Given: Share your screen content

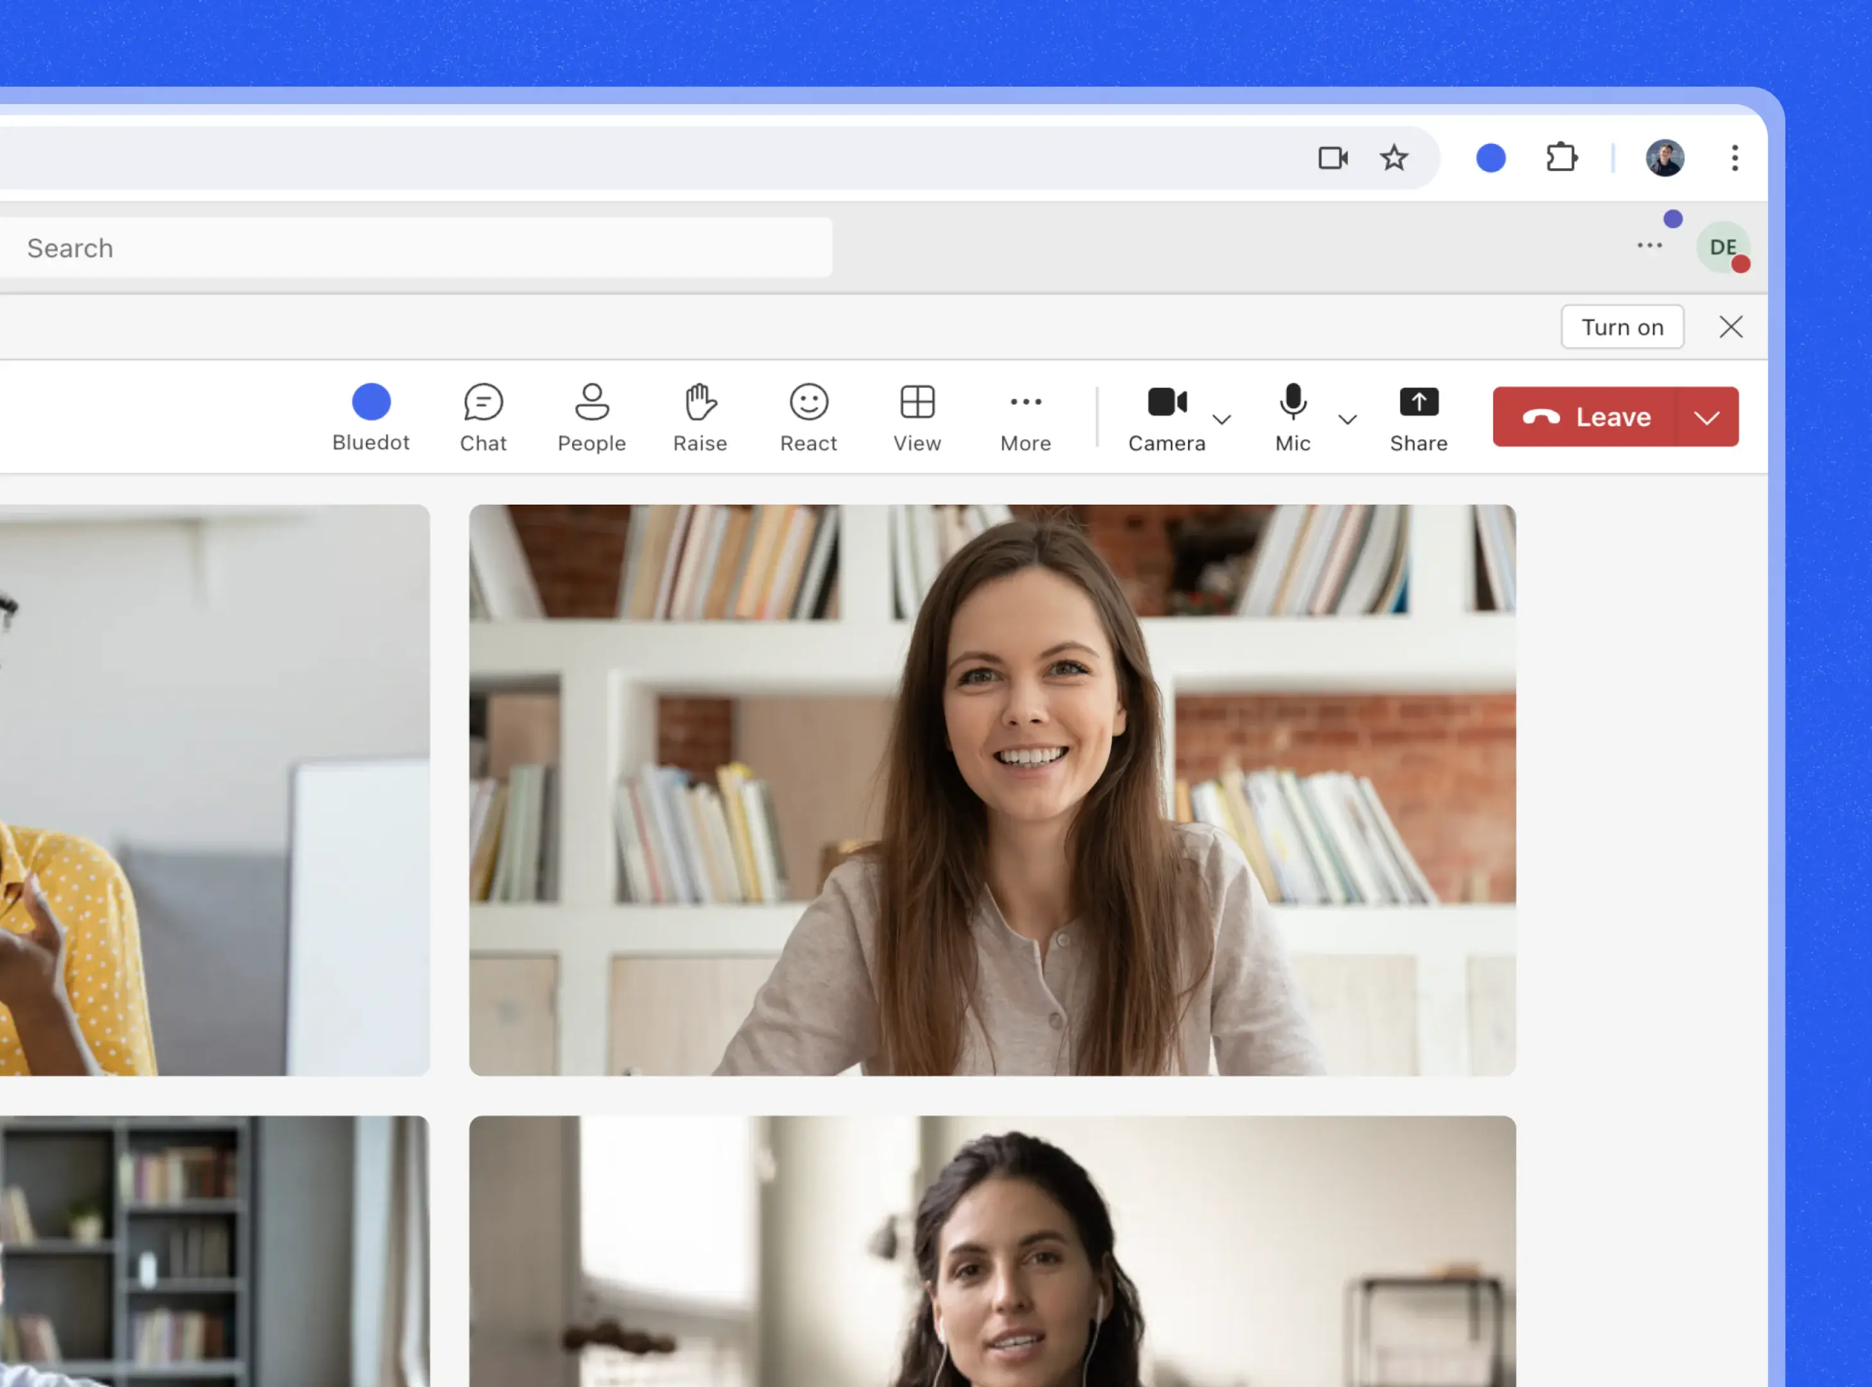Looking at the screenshot, I should coord(1419,417).
